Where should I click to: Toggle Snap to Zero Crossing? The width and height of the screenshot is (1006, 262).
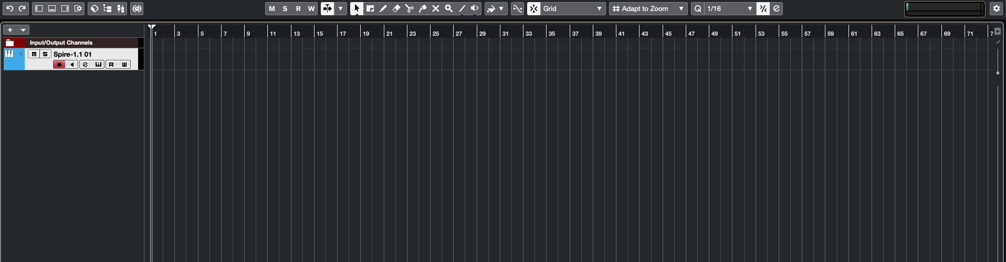click(518, 8)
